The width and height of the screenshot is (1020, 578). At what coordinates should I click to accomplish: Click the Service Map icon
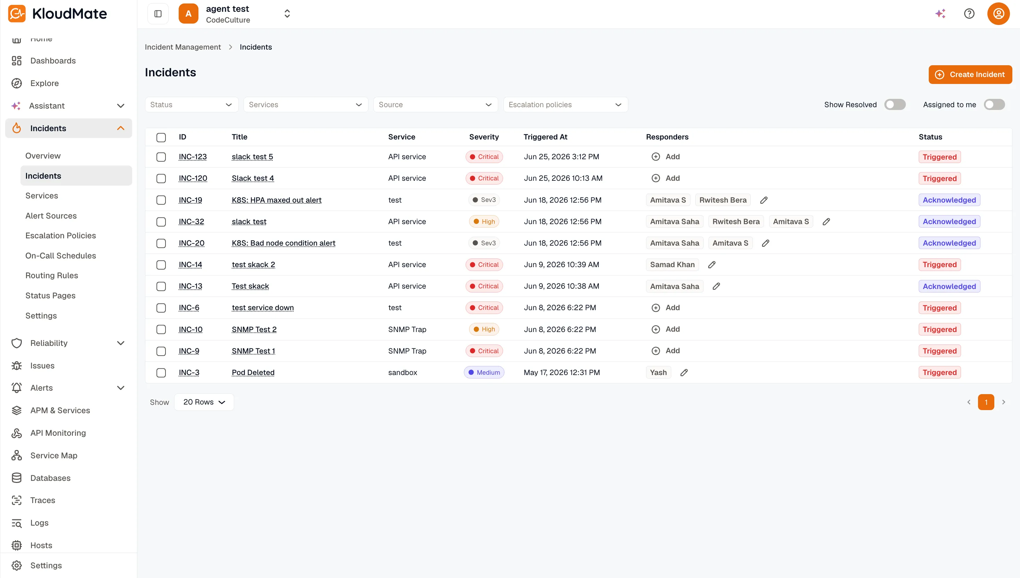[x=17, y=456]
